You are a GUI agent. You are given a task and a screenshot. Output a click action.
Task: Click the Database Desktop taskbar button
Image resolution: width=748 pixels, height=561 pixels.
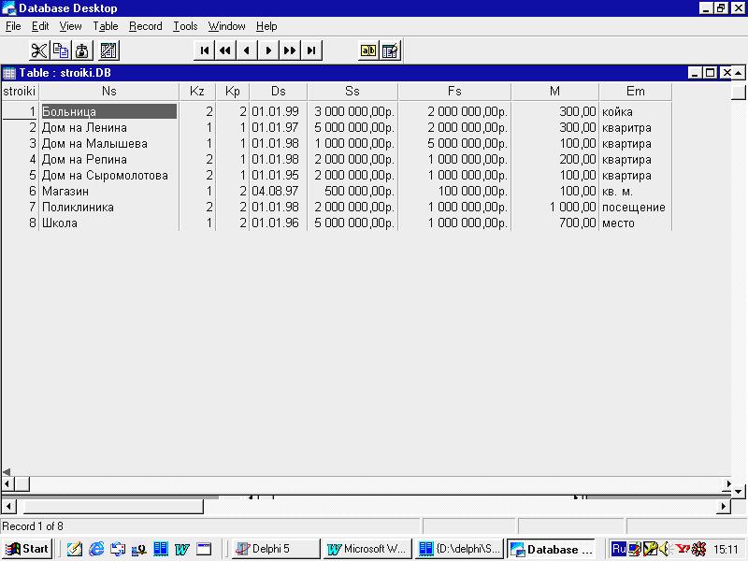point(551,549)
